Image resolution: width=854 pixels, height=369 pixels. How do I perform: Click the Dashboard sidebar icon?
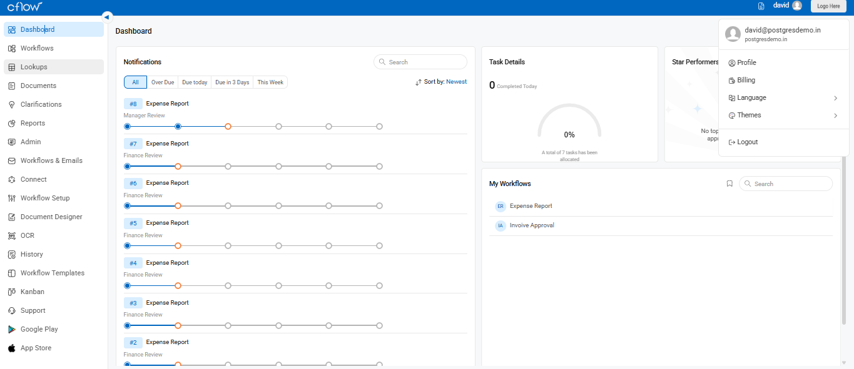(12, 29)
